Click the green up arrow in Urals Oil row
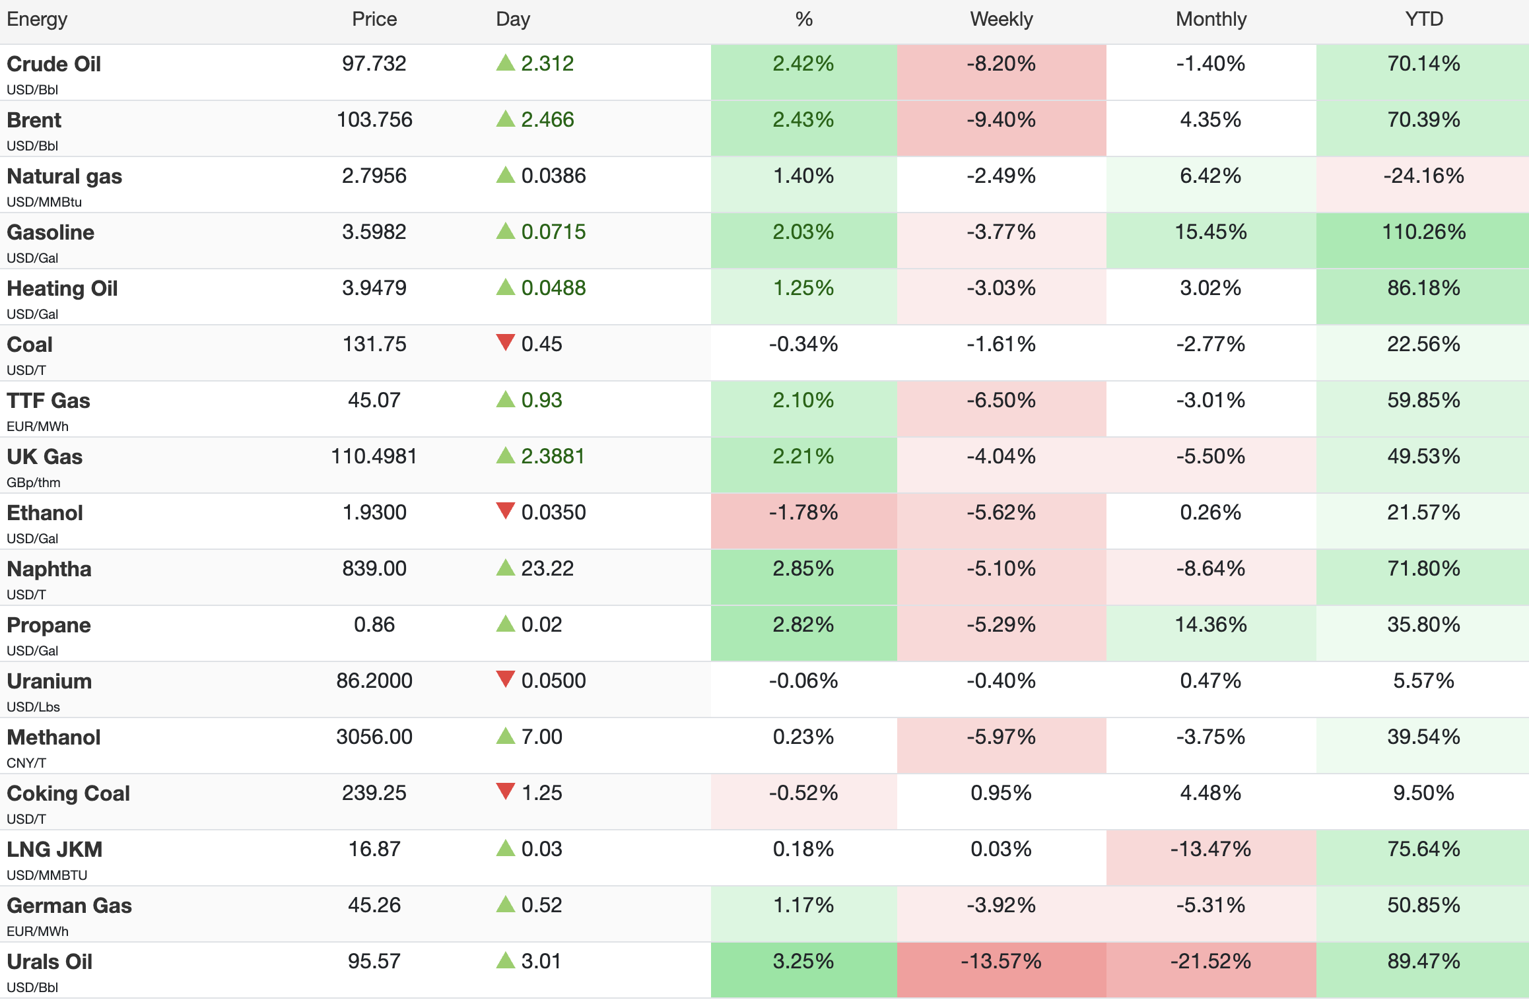The width and height of the screenshot is (1529, 1002). (x=505, y=960)
